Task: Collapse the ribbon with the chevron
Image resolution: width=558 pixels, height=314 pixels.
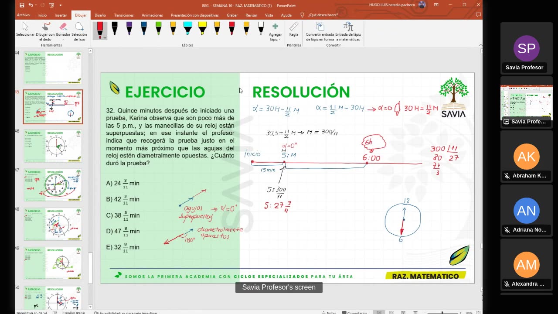Action: tap(480, 45)
